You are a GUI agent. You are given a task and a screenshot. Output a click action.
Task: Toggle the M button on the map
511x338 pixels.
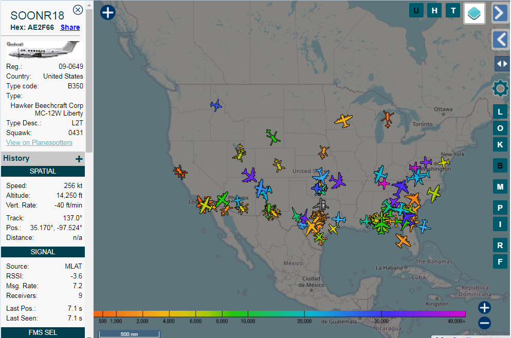click(500, 187)
